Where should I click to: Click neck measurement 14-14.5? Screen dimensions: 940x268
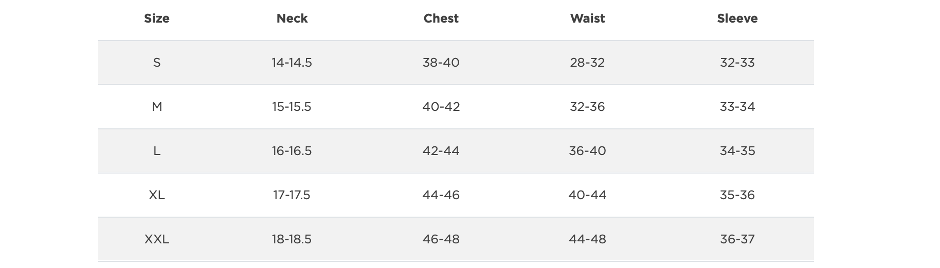tap(292, 63)
